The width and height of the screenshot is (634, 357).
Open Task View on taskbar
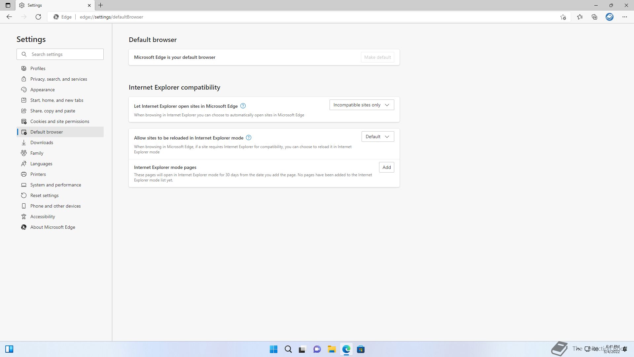coord(302,349)
